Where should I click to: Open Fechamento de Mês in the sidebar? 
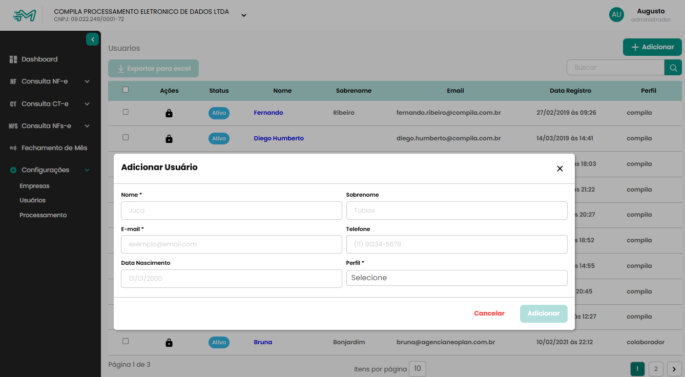pyautogui.click(x=54, y=148)
